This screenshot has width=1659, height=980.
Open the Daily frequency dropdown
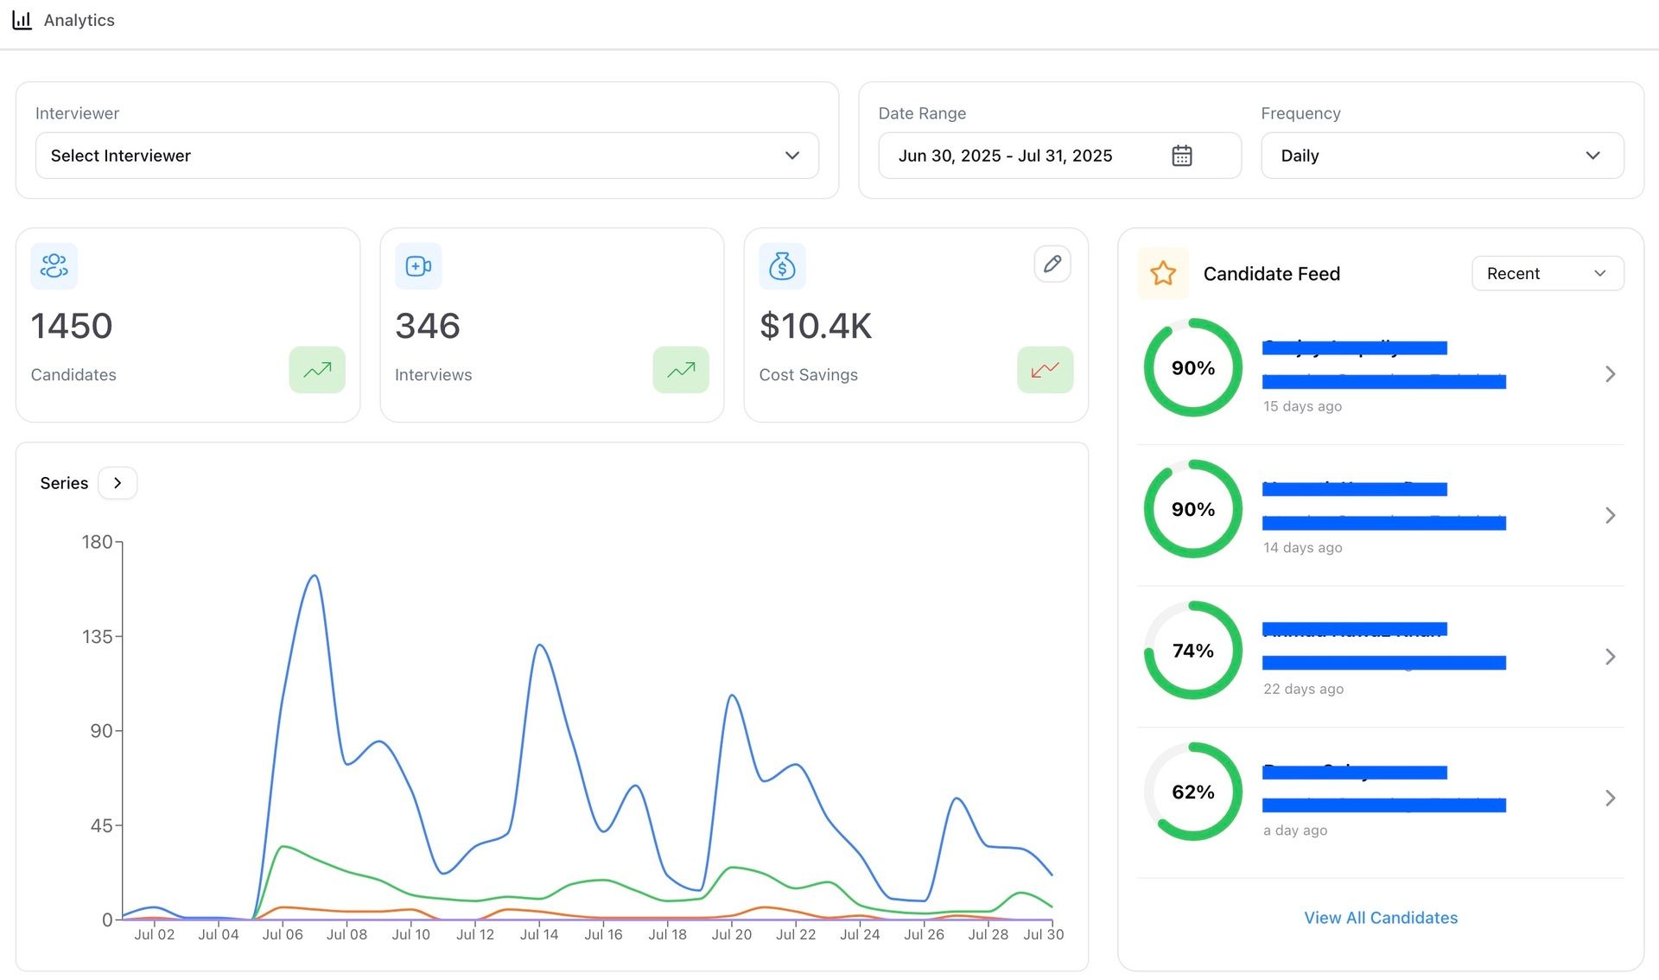point(1441,156)
